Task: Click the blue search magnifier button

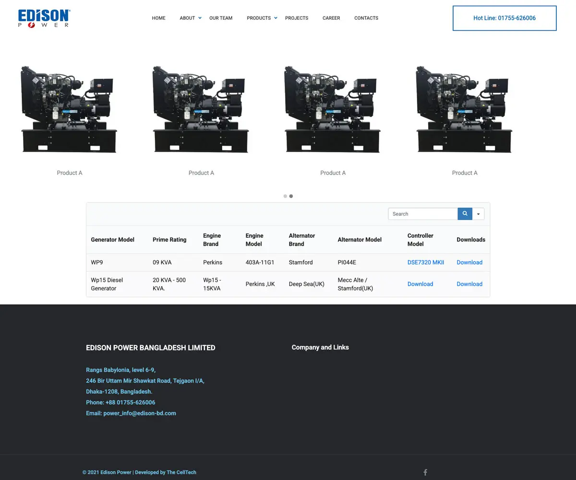Action: [x=465, y=214]
